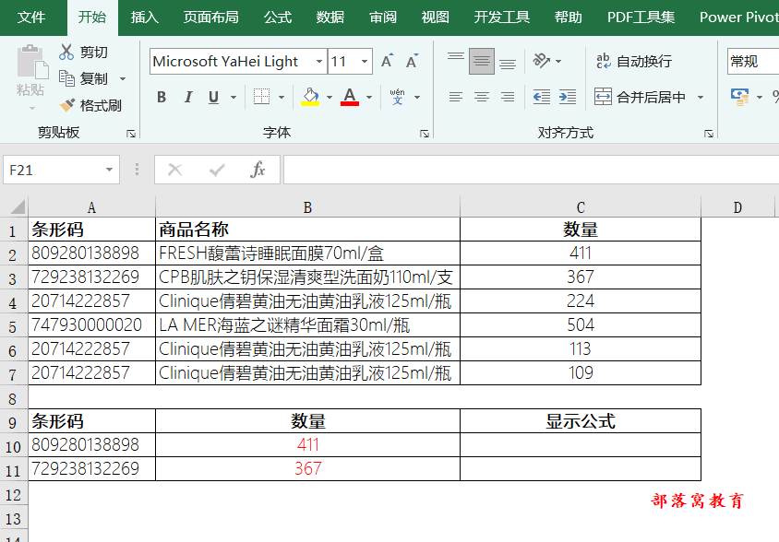Open the PDF工具集 tab
The height and width of the screenshot is (542, 779).
coord(641,18)
